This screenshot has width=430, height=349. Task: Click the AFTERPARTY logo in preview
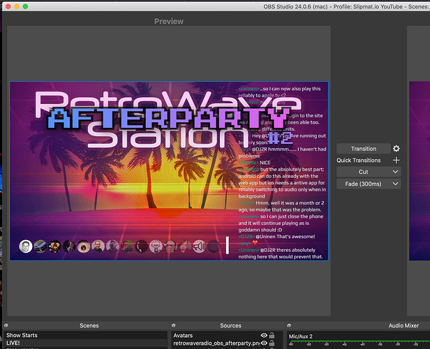pos(169,119)
